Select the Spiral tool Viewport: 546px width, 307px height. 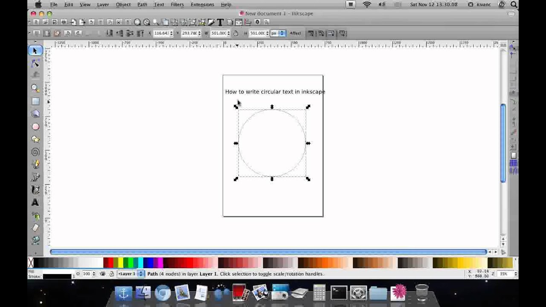(x=35, y=152)
